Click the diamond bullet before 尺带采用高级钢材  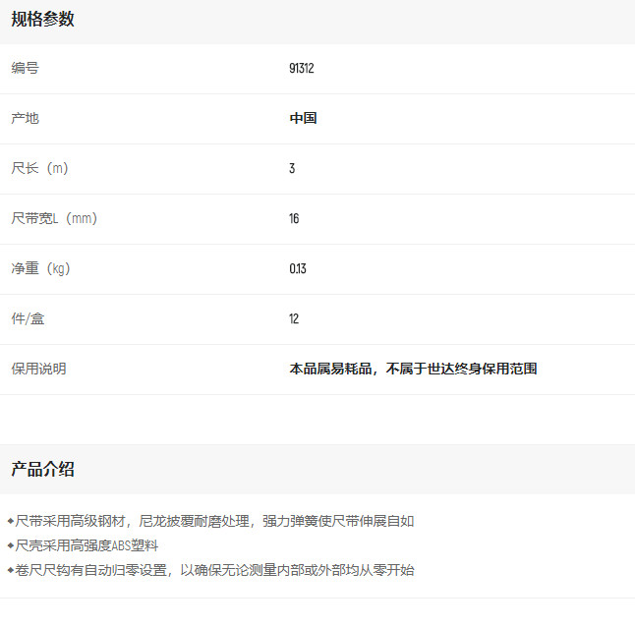[x=11, y=521]
